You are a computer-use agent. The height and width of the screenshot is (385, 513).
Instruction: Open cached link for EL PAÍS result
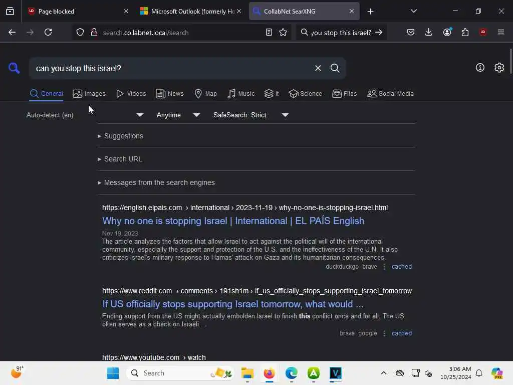coord(401,267)
